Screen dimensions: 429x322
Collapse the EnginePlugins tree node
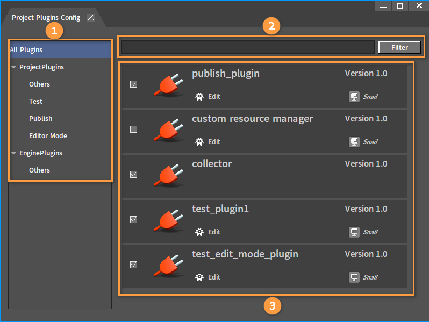point(13,153)
